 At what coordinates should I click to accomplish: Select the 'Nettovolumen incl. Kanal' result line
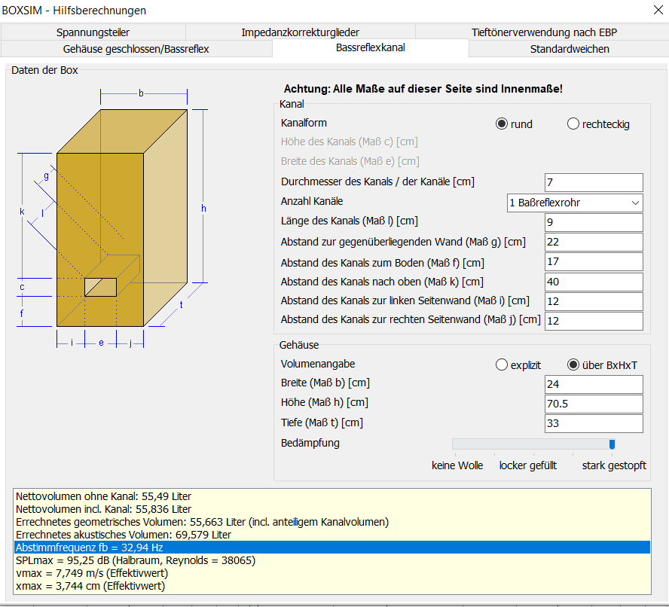coord(332,509)
